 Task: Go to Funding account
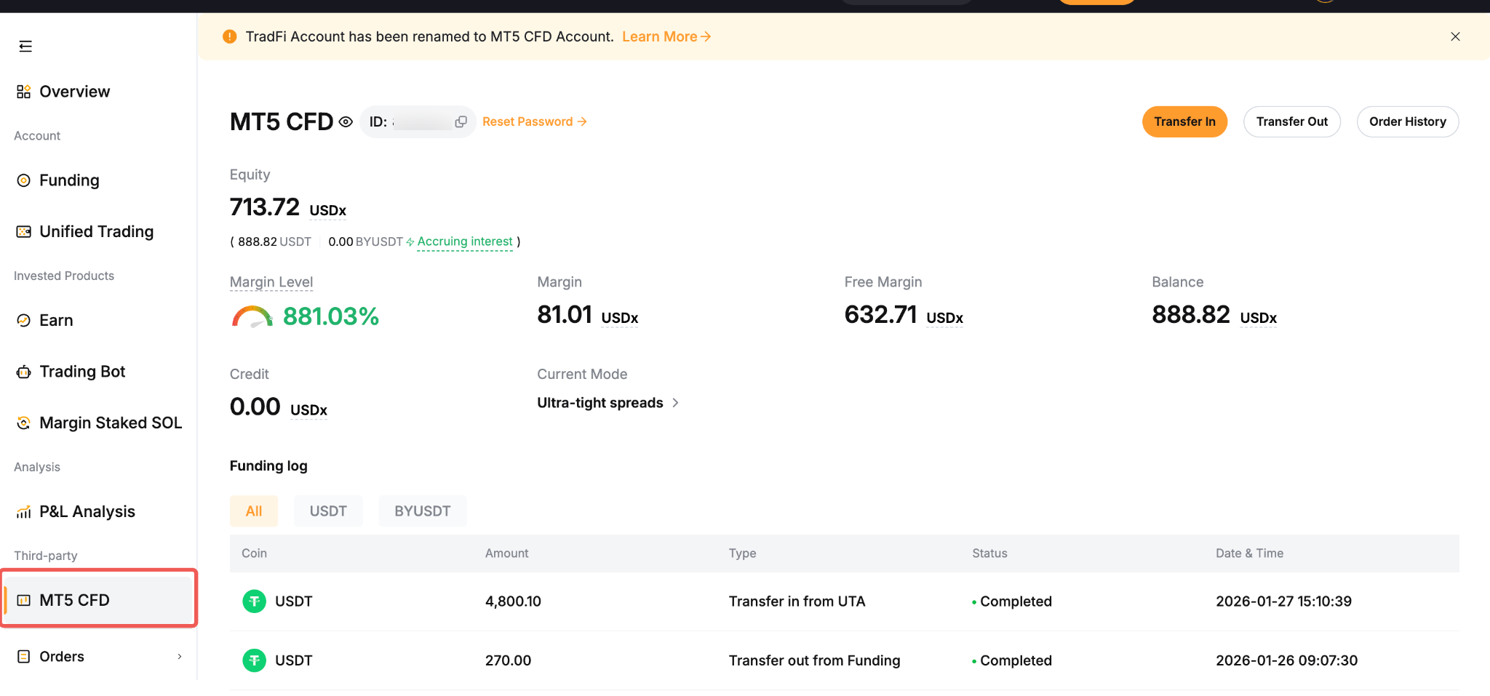click(x=69, y=180)
